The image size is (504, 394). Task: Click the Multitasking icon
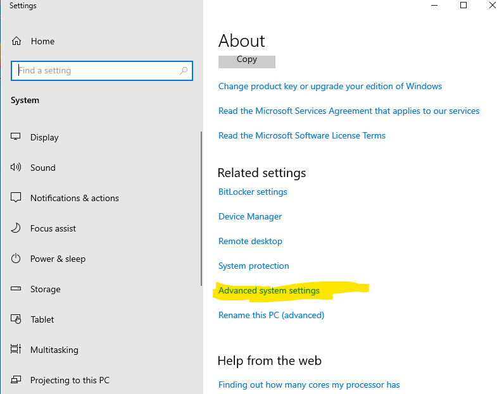(x=16, y=348)
